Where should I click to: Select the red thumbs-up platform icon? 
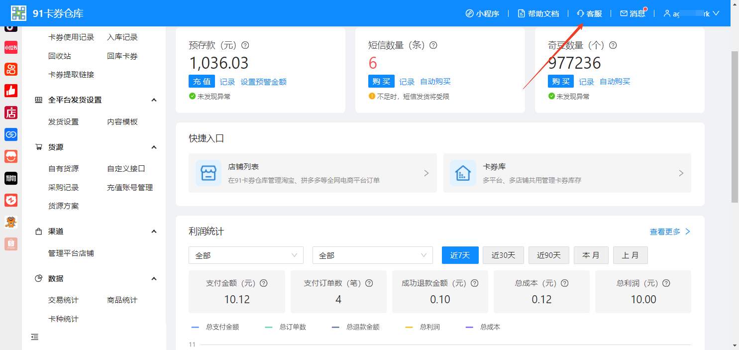11,91
